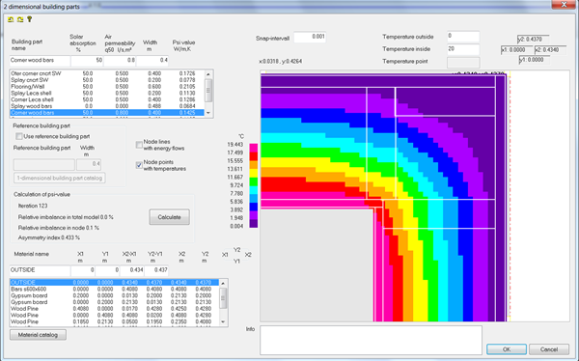Close the 2 dimensional building parts dialog
Screen dimensions: 579x361
564,5
